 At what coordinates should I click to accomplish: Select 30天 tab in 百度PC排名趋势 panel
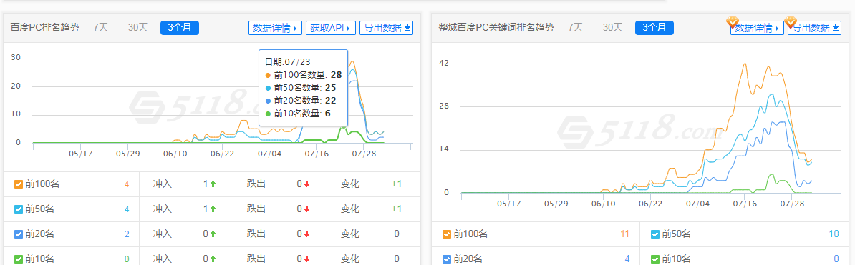[x=138, y=28]
